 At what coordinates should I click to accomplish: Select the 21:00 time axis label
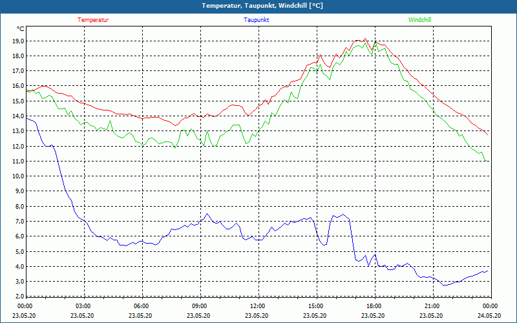(432, 306)
